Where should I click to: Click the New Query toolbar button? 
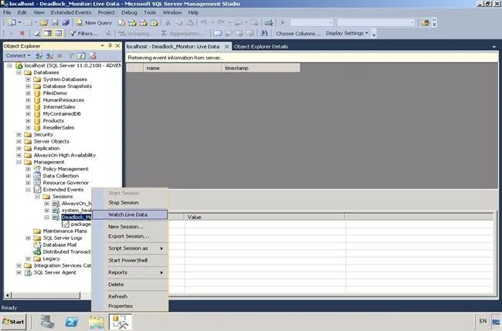[93, 22]
